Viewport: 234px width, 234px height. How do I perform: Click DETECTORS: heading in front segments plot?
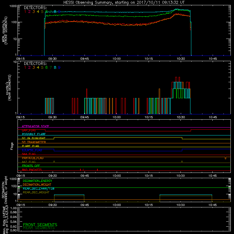click(35, 8)
